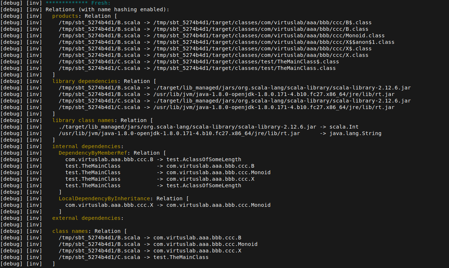Click the 'Relations (with name hashing enabled)' line
The image size is (449, 268).
click(x=107, y=9)
